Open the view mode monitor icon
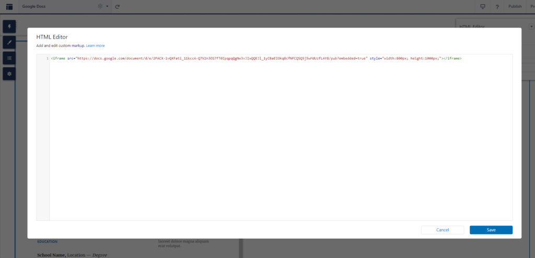The width and height of the screenshot is (535, 258). [x=483, y=6]
